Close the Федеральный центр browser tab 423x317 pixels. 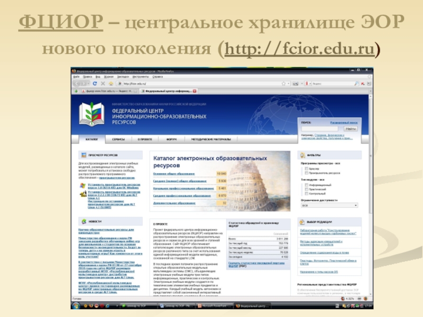coord(195,91)
